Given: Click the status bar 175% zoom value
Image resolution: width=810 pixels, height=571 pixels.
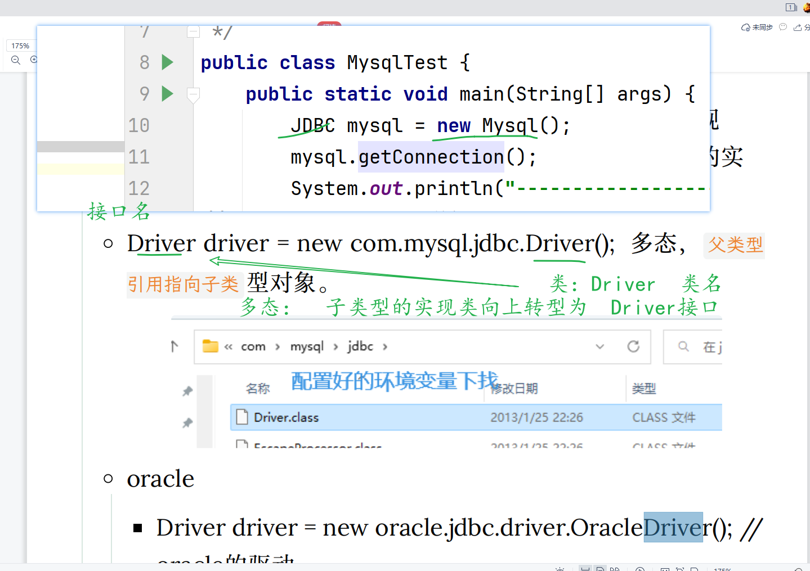Looking at the screenshot, I should [722, 569].
